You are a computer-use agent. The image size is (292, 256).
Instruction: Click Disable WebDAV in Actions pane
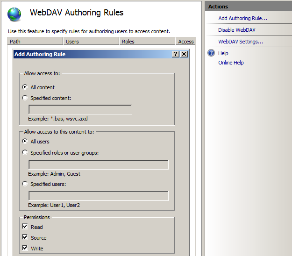tap(237, 30)
